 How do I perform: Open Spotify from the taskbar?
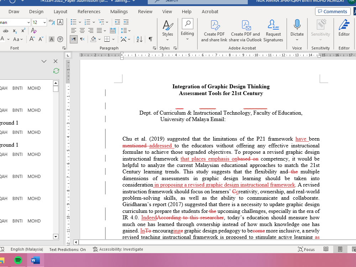pyautogui.click(x=18, y=260)
